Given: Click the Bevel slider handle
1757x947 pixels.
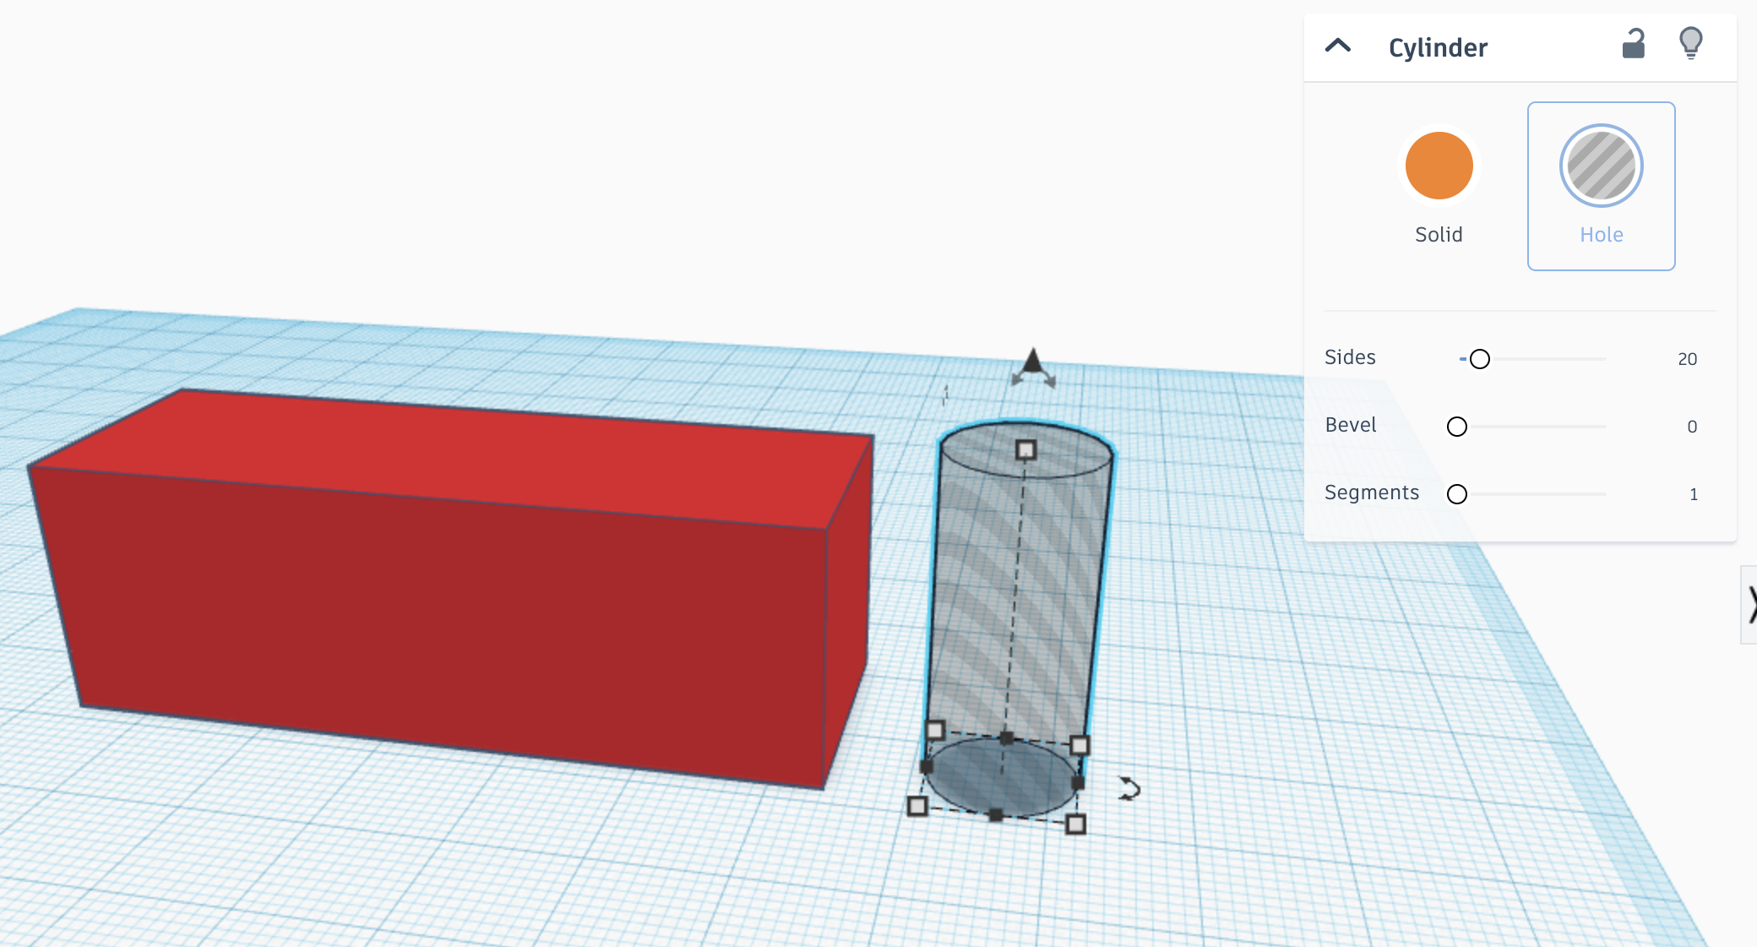Looking at the screenshot, I should [x=1456, y=427].
